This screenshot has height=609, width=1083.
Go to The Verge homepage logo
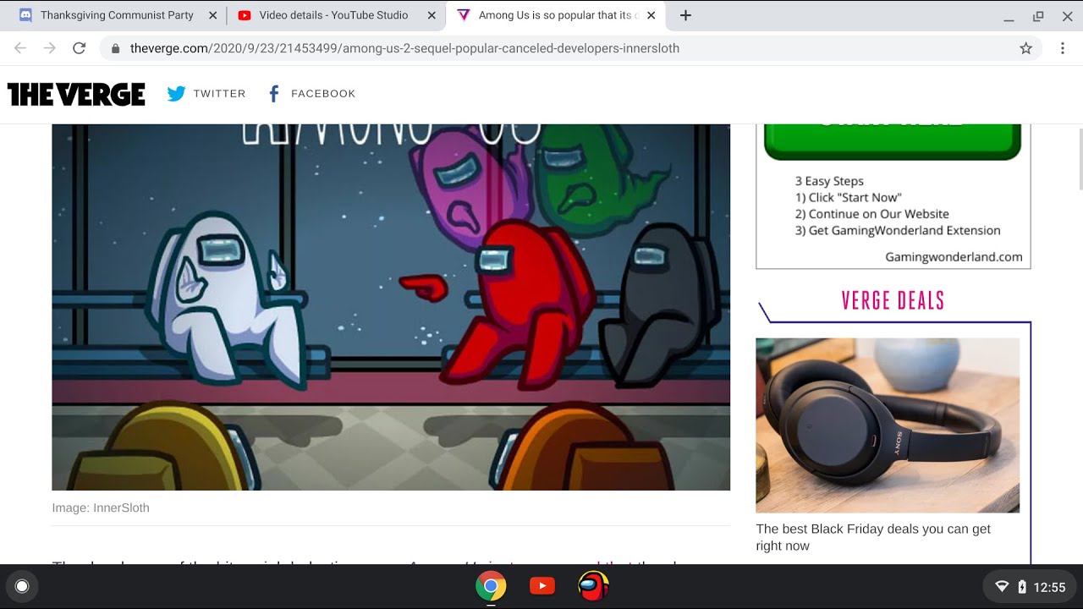[76, 94]
